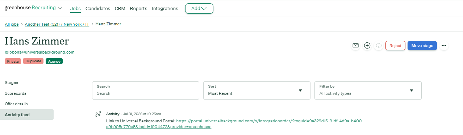This screenshot has height=135, width=463.
Task: Click the circled plus add icon
Action: [x=367, y=46]
